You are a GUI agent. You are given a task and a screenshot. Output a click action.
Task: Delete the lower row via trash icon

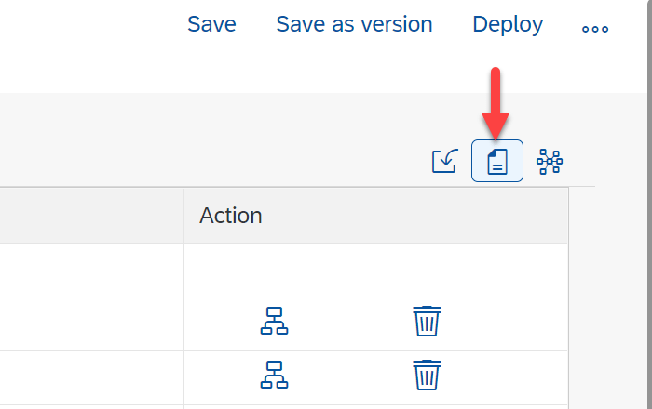tap(427, 375)
